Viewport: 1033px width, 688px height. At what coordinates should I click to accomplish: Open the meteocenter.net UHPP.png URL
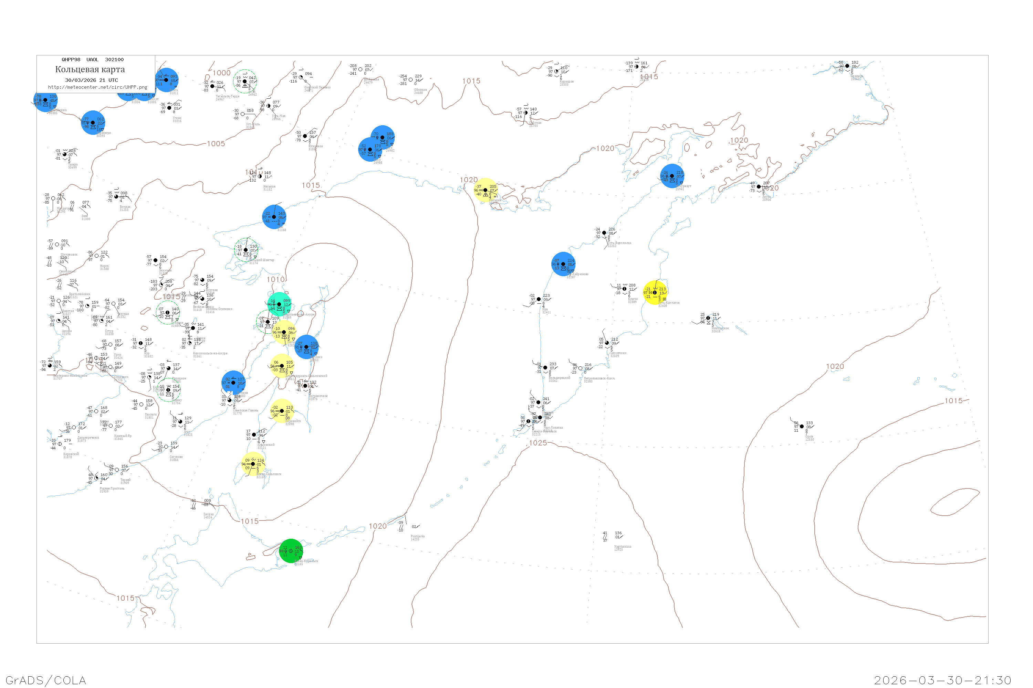tap(97, 87)
